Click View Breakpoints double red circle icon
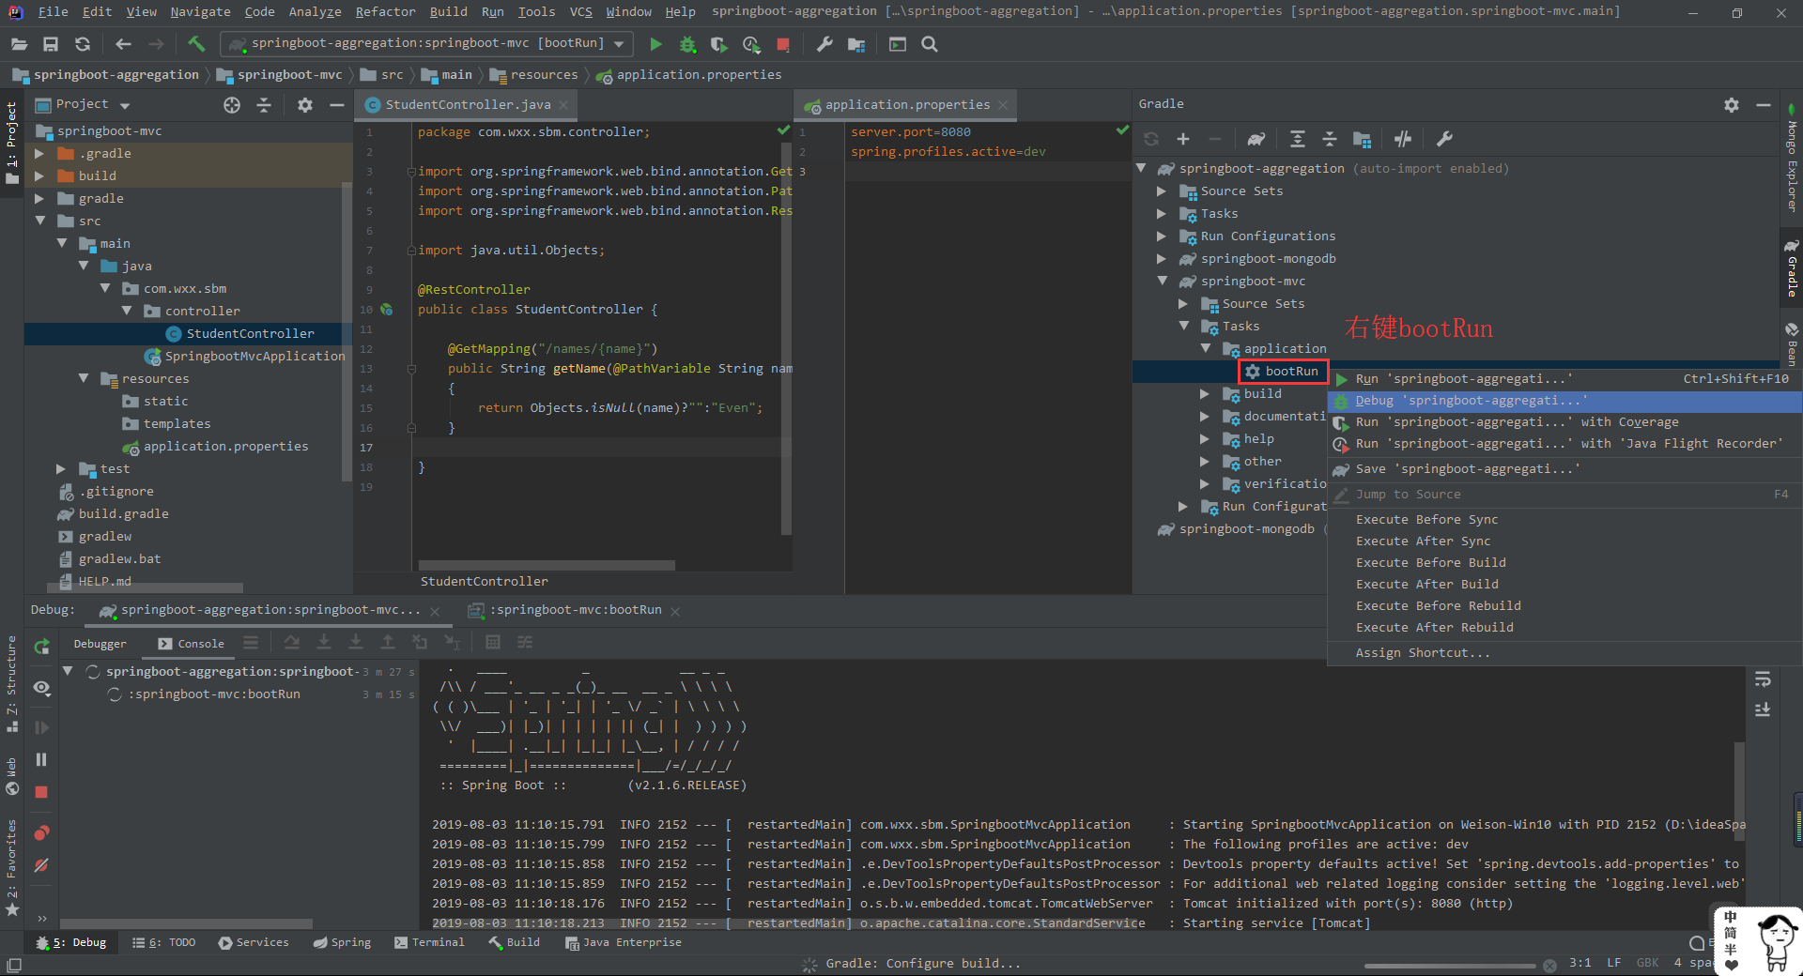The width and height of the screenshot is (1803, 976). pyautogui.click(x=41, y=832)
